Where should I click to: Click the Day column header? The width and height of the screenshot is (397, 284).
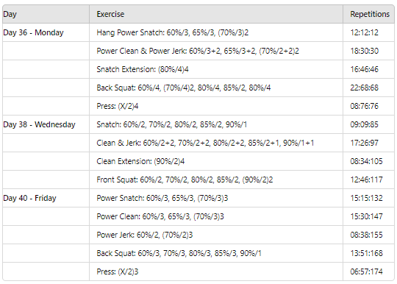click(46, 14)
